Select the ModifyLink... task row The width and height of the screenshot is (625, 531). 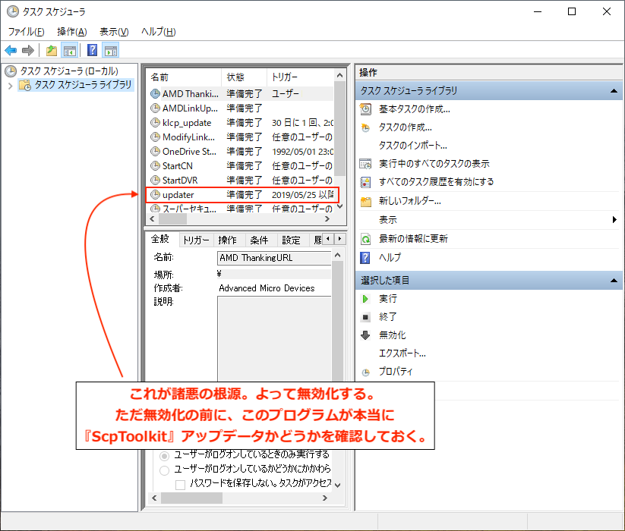tap(240, 137)
